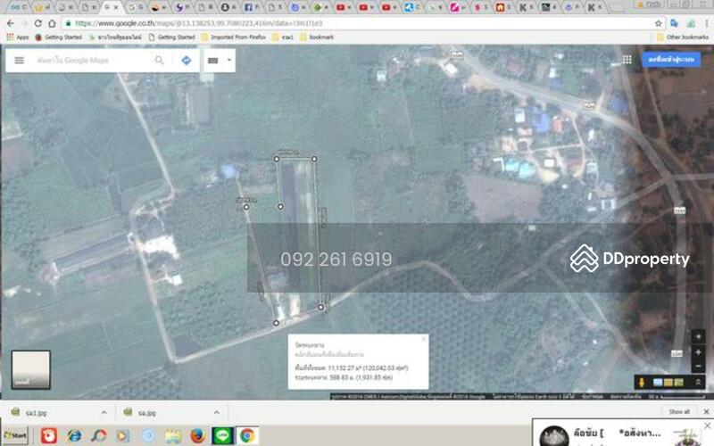Bookmark this page with the star icon
Viewport: 714px width, 446px height.
pos(658,23)
